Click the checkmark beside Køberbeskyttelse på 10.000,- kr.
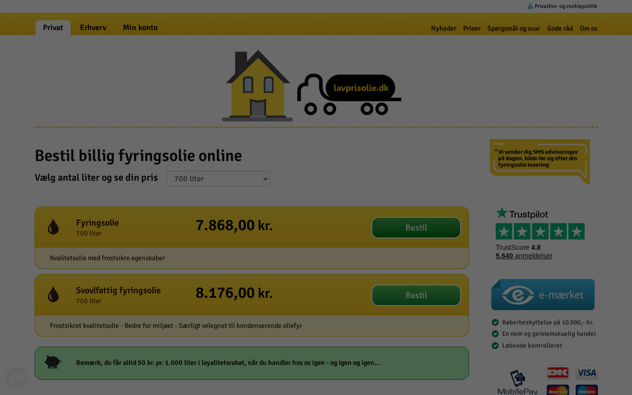Screen dimensions: 632x395 (x=495, y=322)
